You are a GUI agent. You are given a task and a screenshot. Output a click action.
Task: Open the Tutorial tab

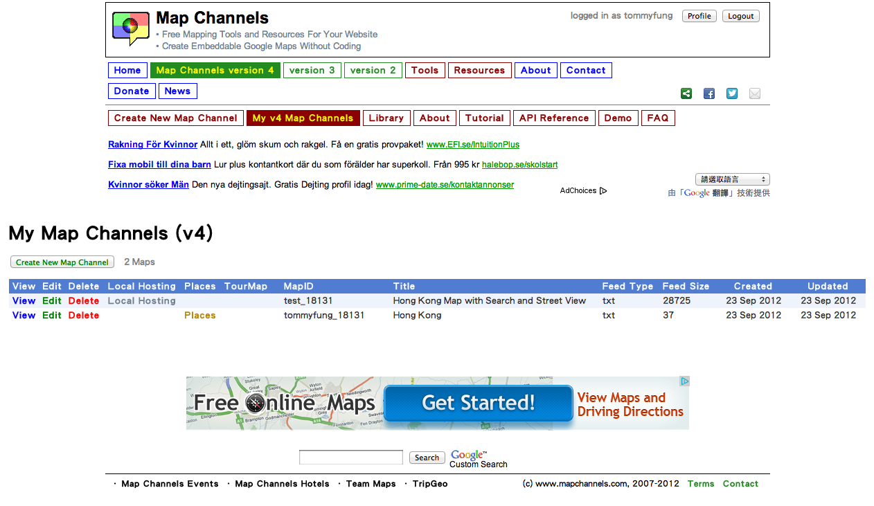click(x=484, y=118)
